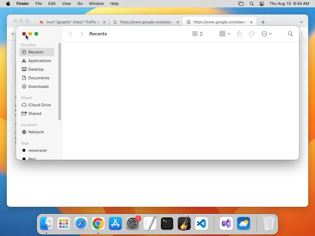315x236 pixels.
Task: Click the date and time in the menu bar
Action: point(289,4)
